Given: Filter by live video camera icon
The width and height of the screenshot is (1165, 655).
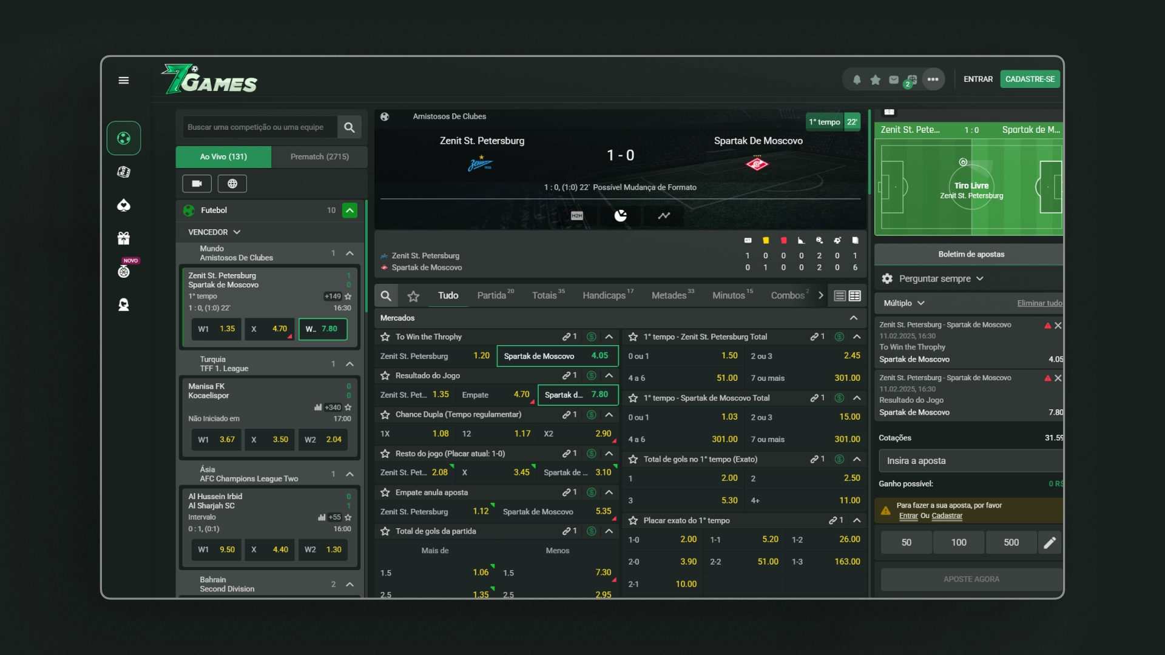Looking at the screenshot, I should pyautogui.click(x=197, y=183).
